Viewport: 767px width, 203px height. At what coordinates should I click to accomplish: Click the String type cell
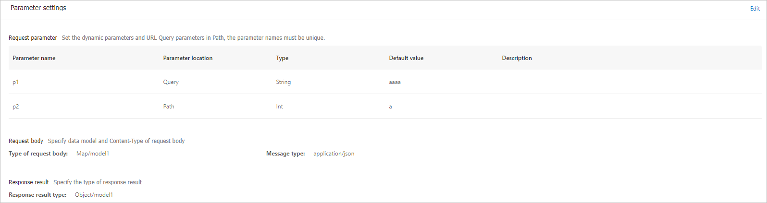click(284, 82)
